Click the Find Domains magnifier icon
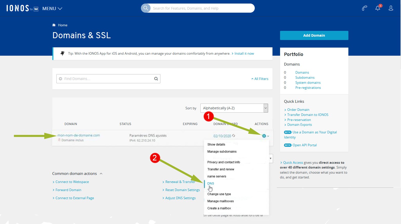This screenshot has width=401, height=224. tap(156, 79)
